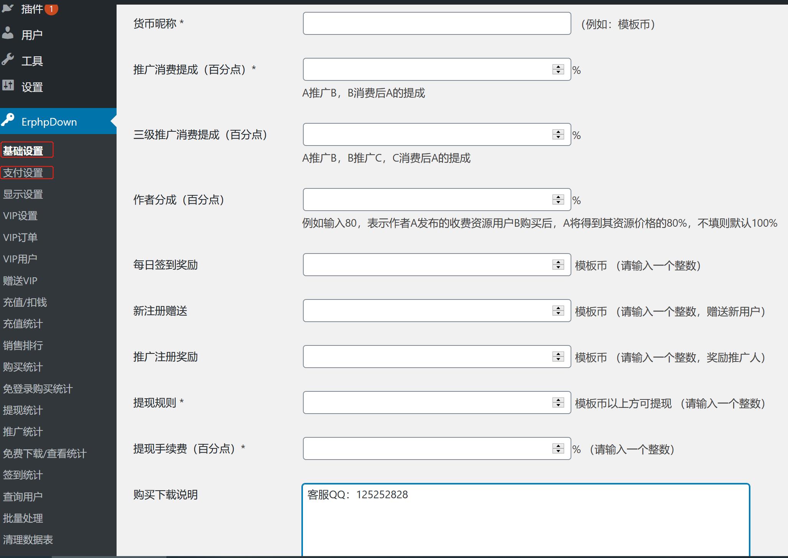This screenshot has width=788, height=558.
Task: Open the ErphpDown menu
Action: click(x=58, y=121)
